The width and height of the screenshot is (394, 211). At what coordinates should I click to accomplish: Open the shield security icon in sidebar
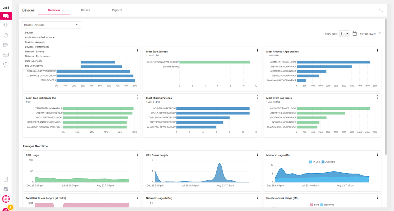(x=6, y=65)
